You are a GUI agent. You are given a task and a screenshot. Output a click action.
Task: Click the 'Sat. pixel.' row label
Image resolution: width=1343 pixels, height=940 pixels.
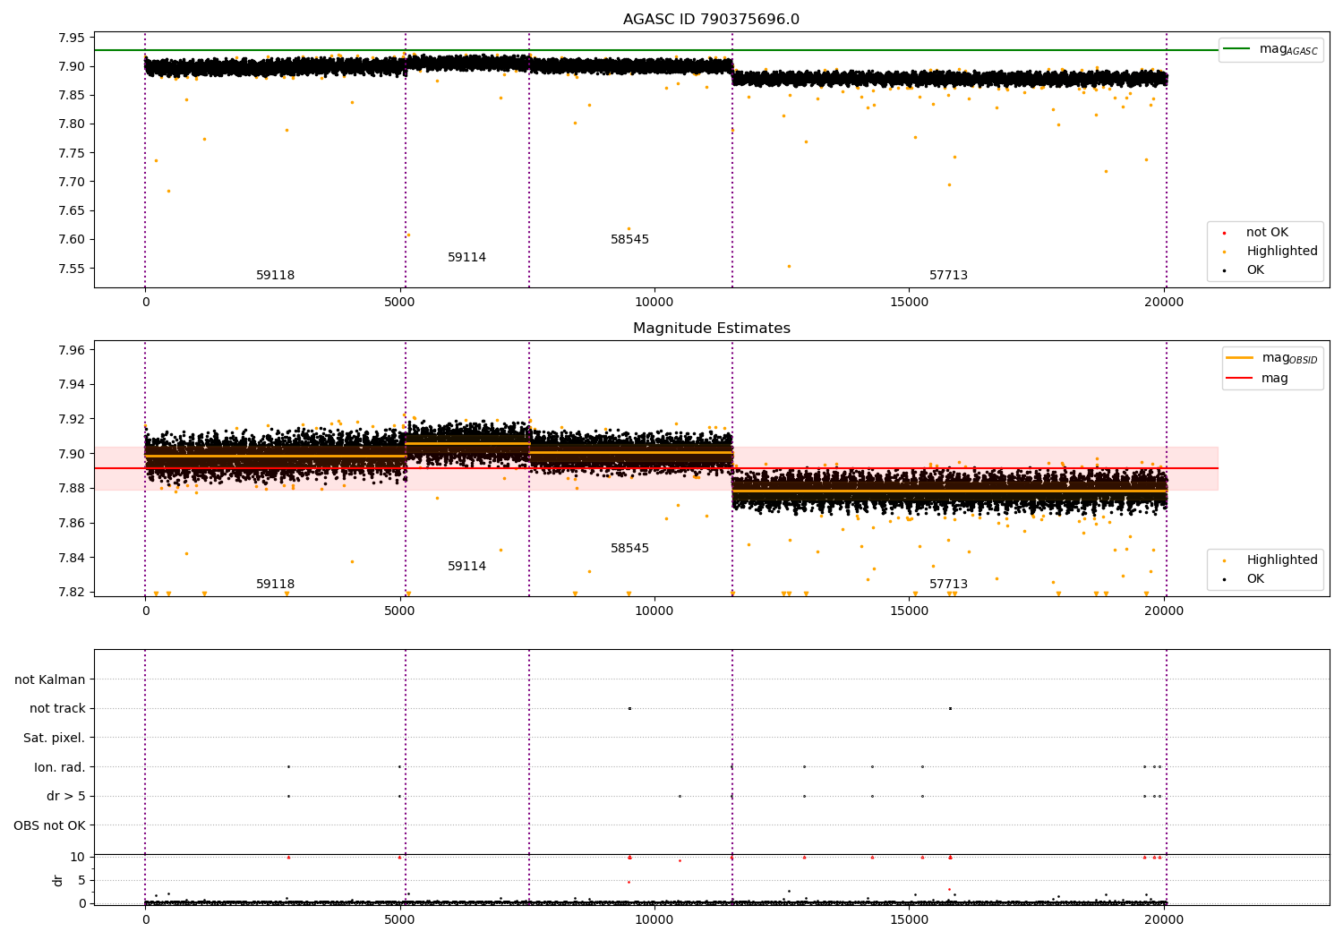click(x=54, y=739)
